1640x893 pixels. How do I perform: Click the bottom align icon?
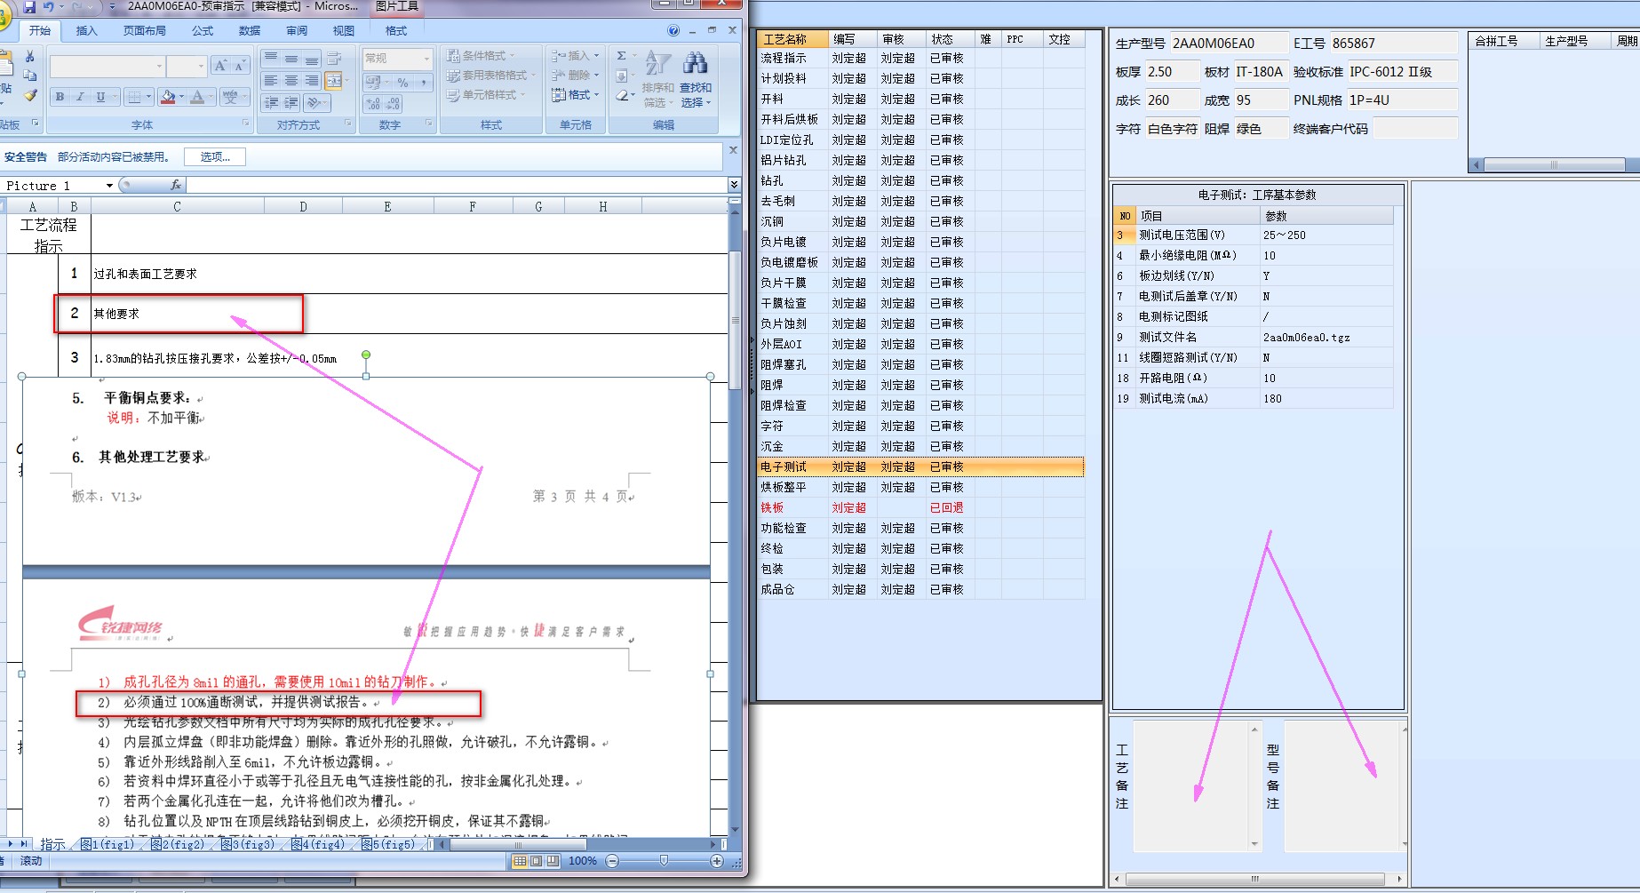(312, 60)
